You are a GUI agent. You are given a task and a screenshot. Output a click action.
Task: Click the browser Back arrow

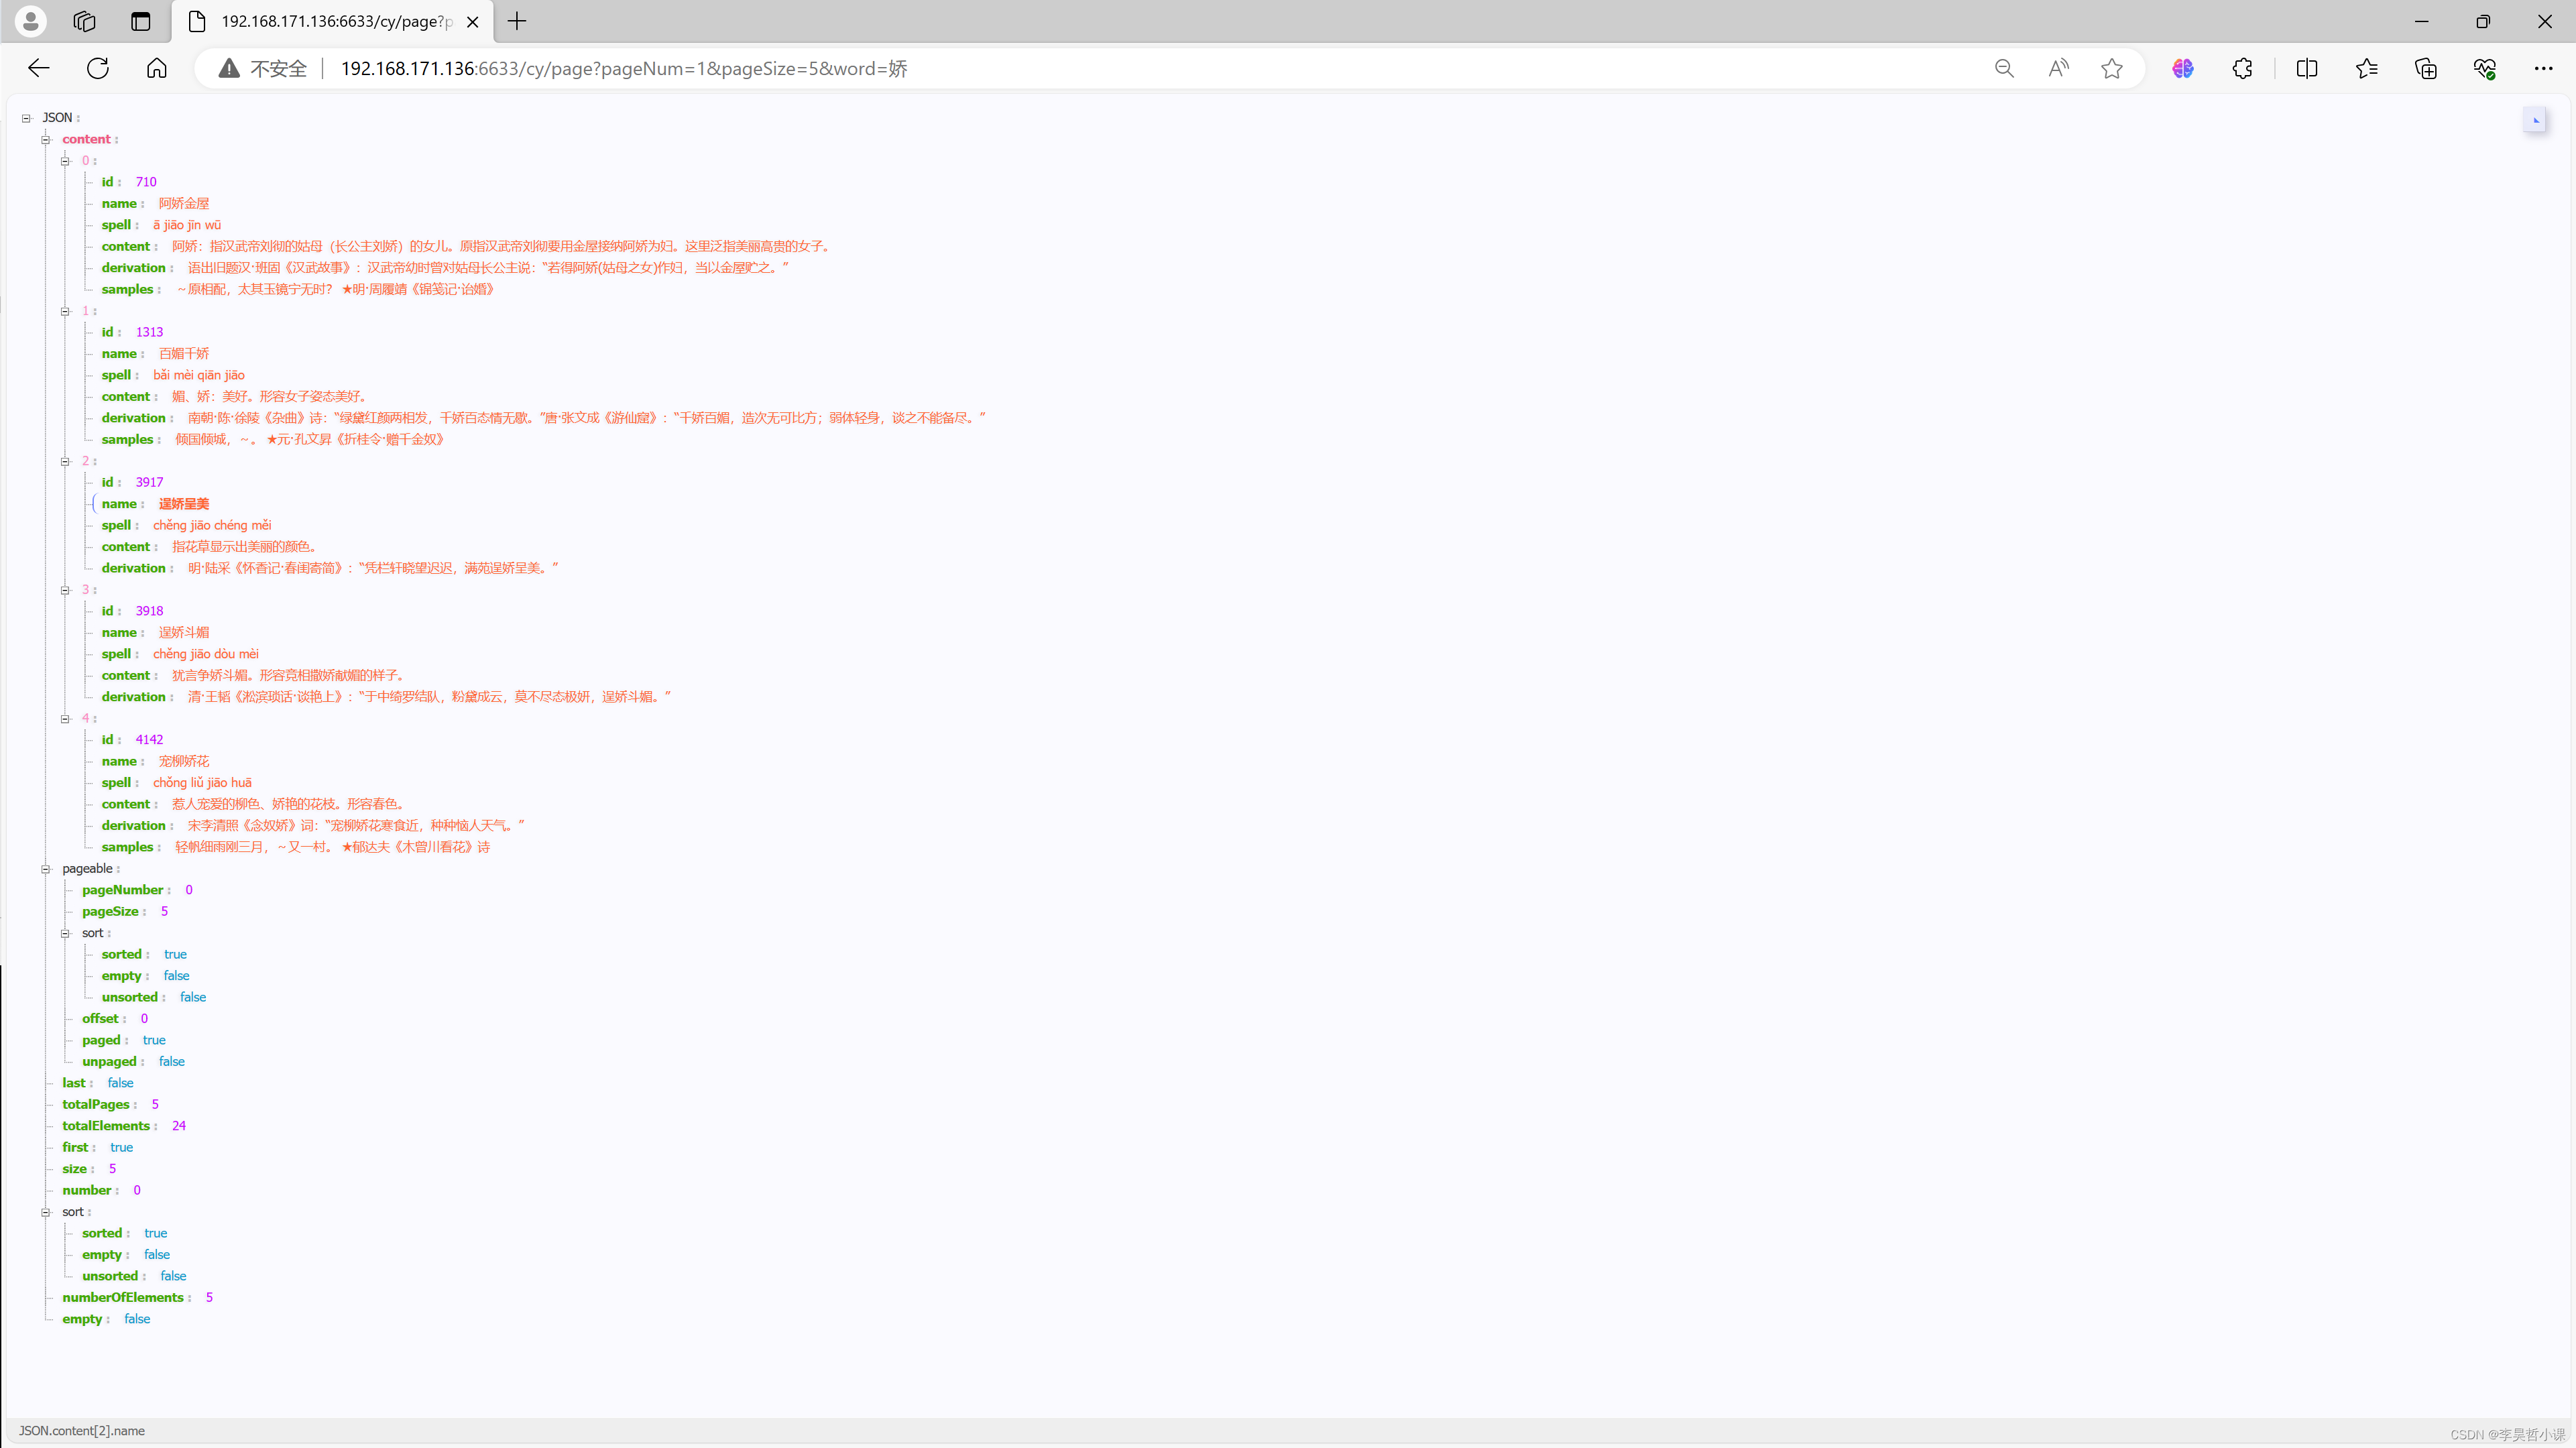click(x=39, y=68)
